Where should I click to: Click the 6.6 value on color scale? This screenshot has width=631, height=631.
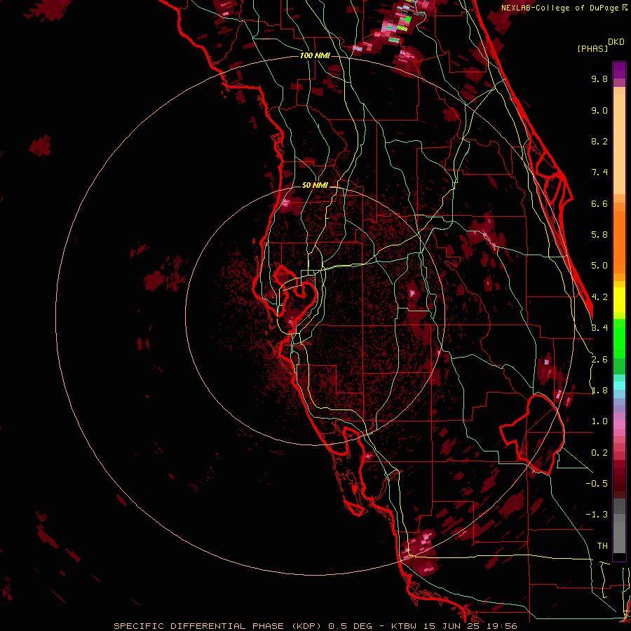click(x=599, y=203)
